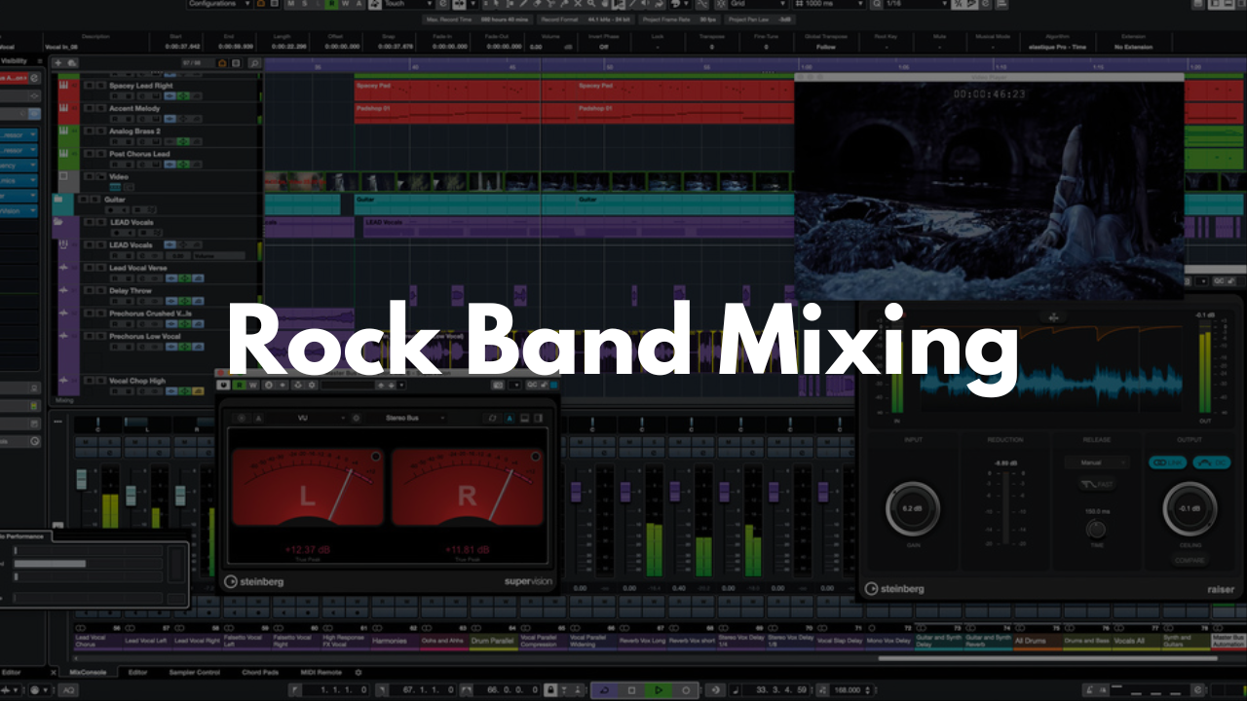Image resolution: width=1247 pixels, height=701 pixels.
Task: Select the Object Selection tool in the toolbar
Action: click(497, 5)
